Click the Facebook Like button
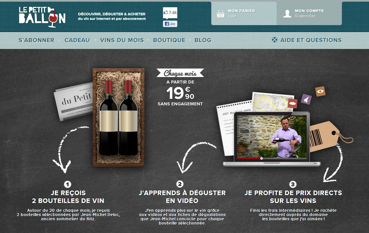The width and height of the screenshot is (369, 233). 170,24
